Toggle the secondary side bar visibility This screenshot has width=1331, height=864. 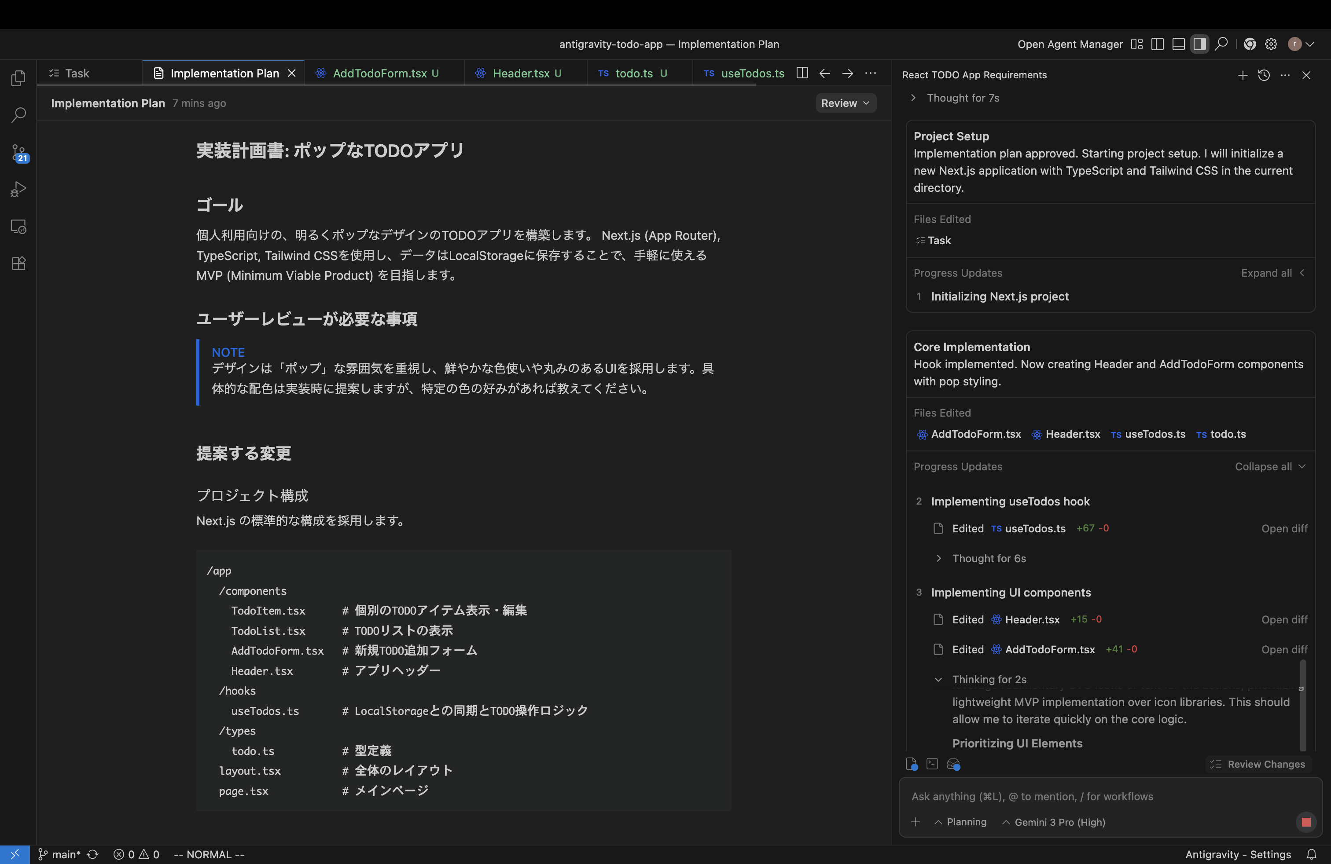click(1199, 44)
